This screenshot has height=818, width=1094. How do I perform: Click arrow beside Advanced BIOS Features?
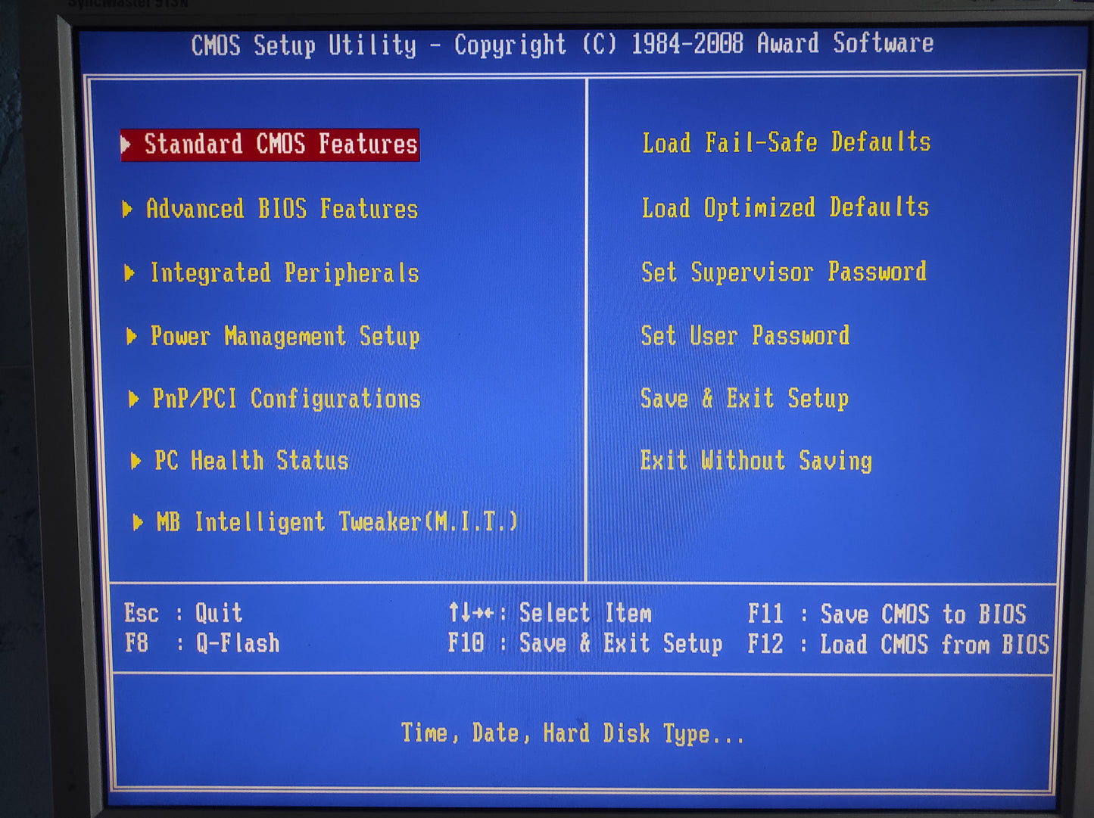128,209
